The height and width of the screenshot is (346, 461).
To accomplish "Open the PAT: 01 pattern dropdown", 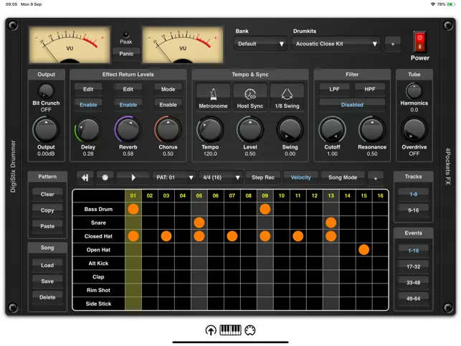I will click(174, 177).
